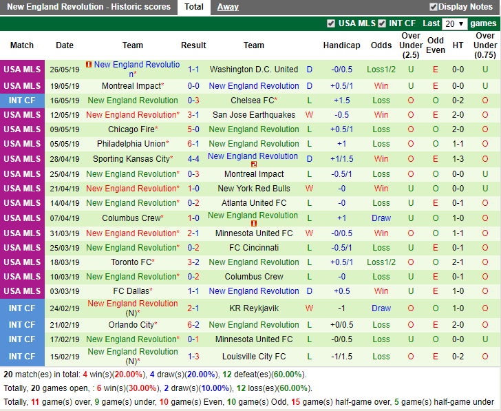Toggle the Display Notes checkbox
This screenshot has height=411, width=501.
434,7
